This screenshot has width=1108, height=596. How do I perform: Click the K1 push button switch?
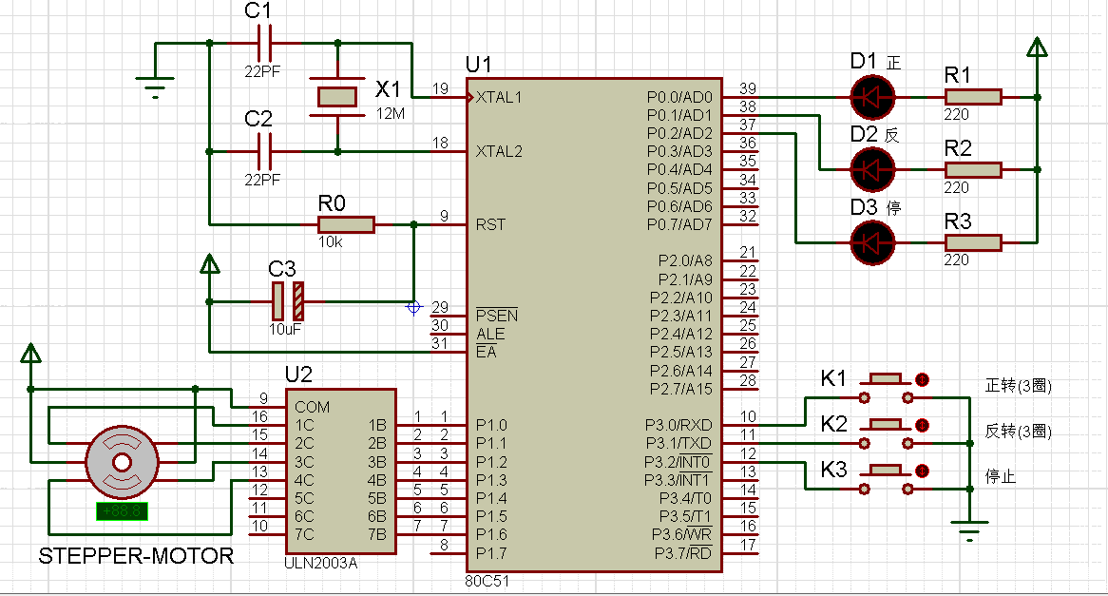point(886,388)
